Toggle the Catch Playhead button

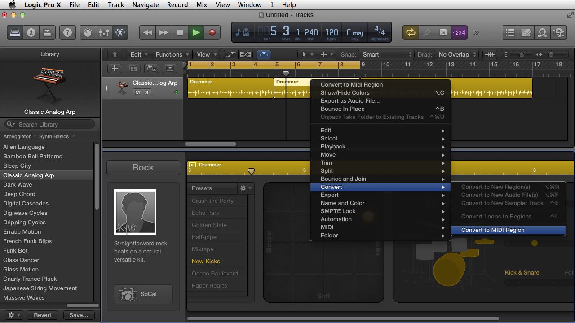pos(264,54)
